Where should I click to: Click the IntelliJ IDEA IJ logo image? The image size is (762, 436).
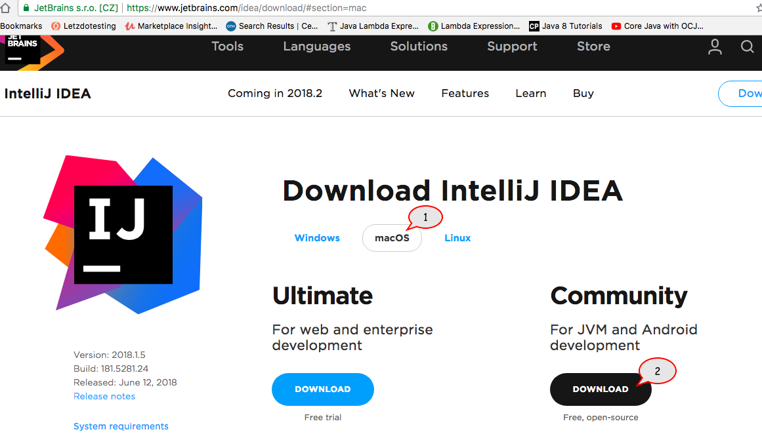pos(123,235)
